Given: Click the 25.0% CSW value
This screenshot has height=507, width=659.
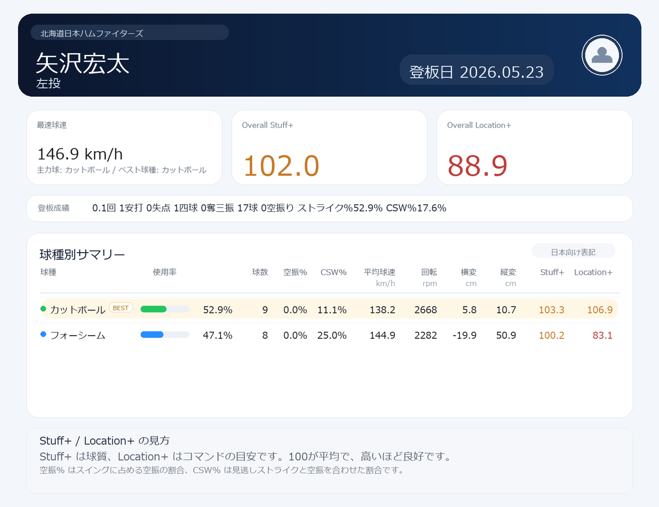Looking at the screenshot, I should point(332,335).
